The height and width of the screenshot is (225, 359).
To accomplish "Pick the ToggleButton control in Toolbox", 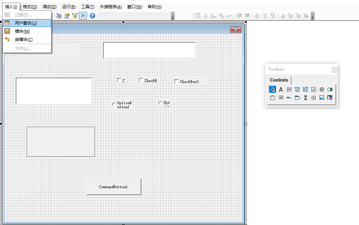I will tap(330, 89).
